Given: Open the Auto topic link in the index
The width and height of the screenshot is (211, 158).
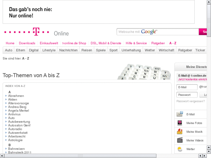Looking at the screenshot, I should click(x=11, y=118).
